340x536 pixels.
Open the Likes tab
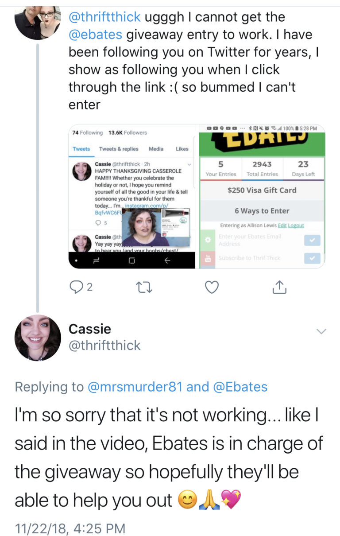pos(182,149)
